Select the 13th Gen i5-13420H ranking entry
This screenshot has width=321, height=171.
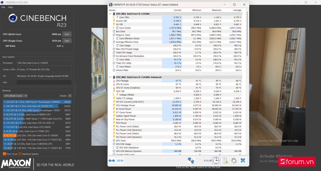tap(37, 135)
